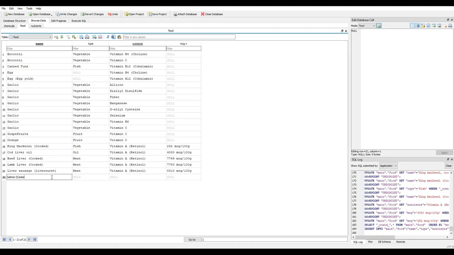Sort by the nutrients column header
The width and height of the screenshot is (454, 255).
(138, 44)
